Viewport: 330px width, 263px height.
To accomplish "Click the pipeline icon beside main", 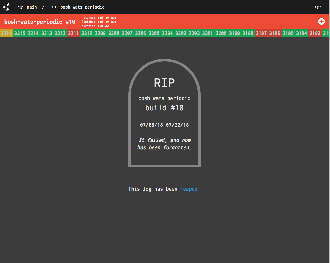I will point(20,7).
